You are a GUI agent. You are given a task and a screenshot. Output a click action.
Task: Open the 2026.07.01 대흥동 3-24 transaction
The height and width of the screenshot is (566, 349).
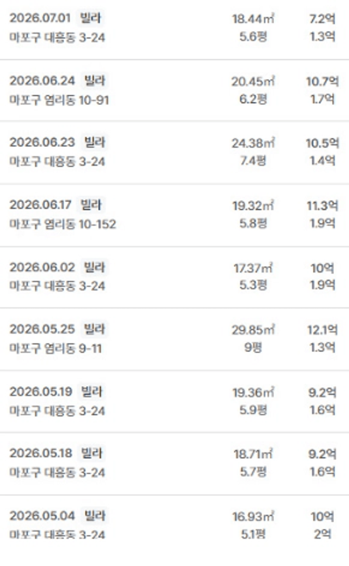[x=174, y=29]
